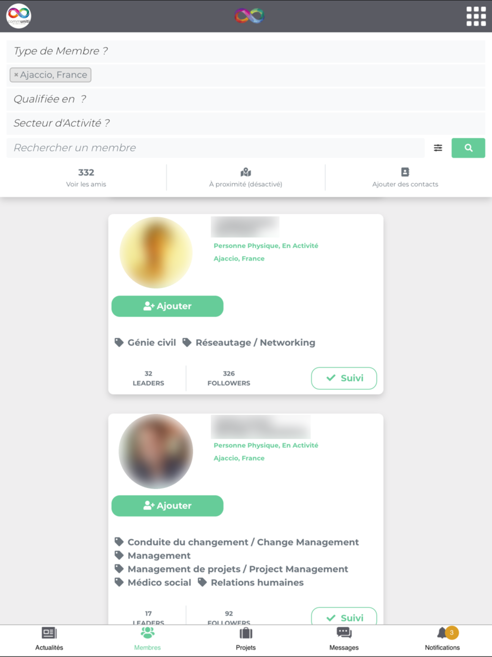The height and width of the screenshot is (657, 492).
Task: Open the Secteur d'Activité dropdown
Action: point(246,123)
